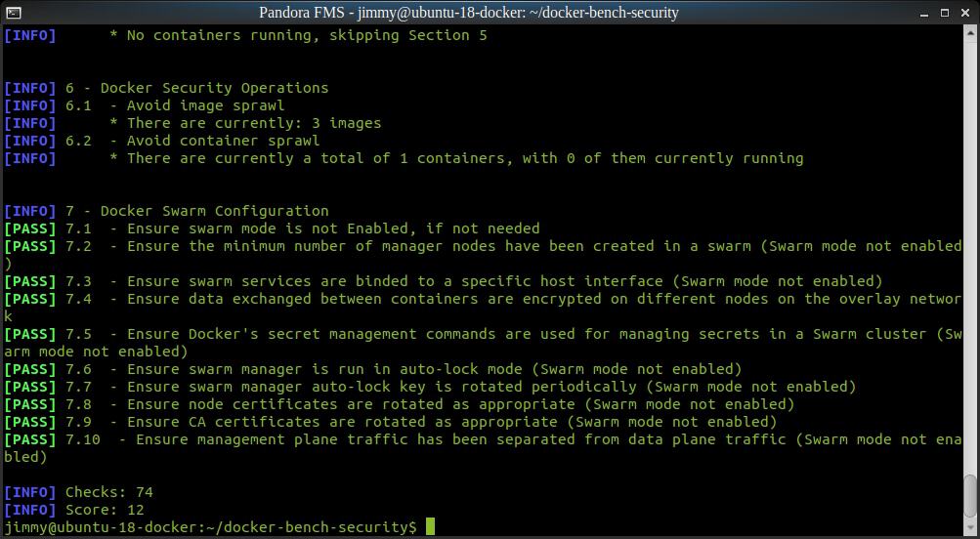The height and width of the screenshot is (539, 980).
Task: Click the 'Checks: 74' output line
Action: 79,492
